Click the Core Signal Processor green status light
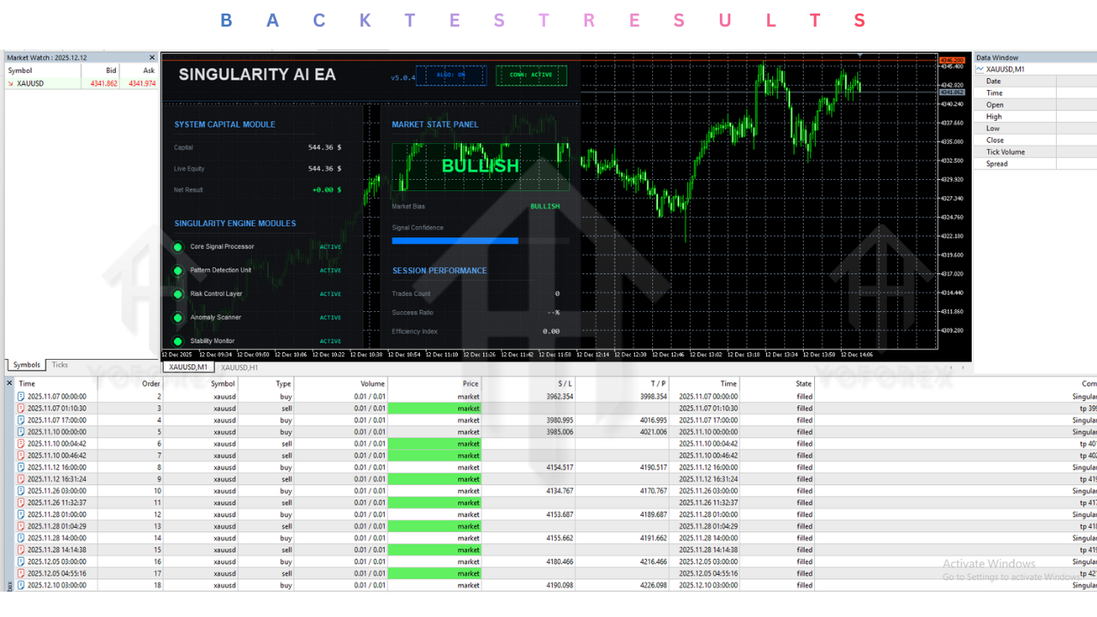The height and width of the screenshot is (617, 1097). pos(177,247)
